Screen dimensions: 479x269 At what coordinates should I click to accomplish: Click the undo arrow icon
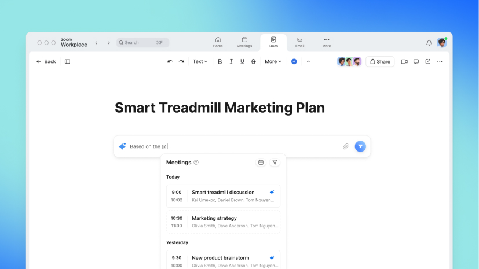170,61
